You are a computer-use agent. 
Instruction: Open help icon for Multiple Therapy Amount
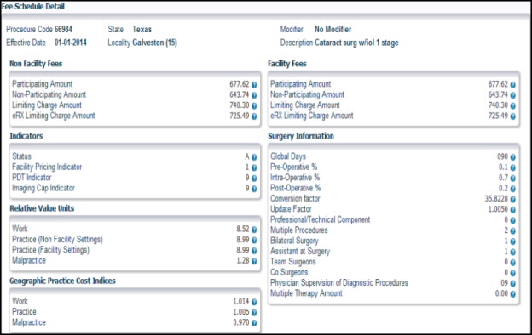tap(512, 294)
